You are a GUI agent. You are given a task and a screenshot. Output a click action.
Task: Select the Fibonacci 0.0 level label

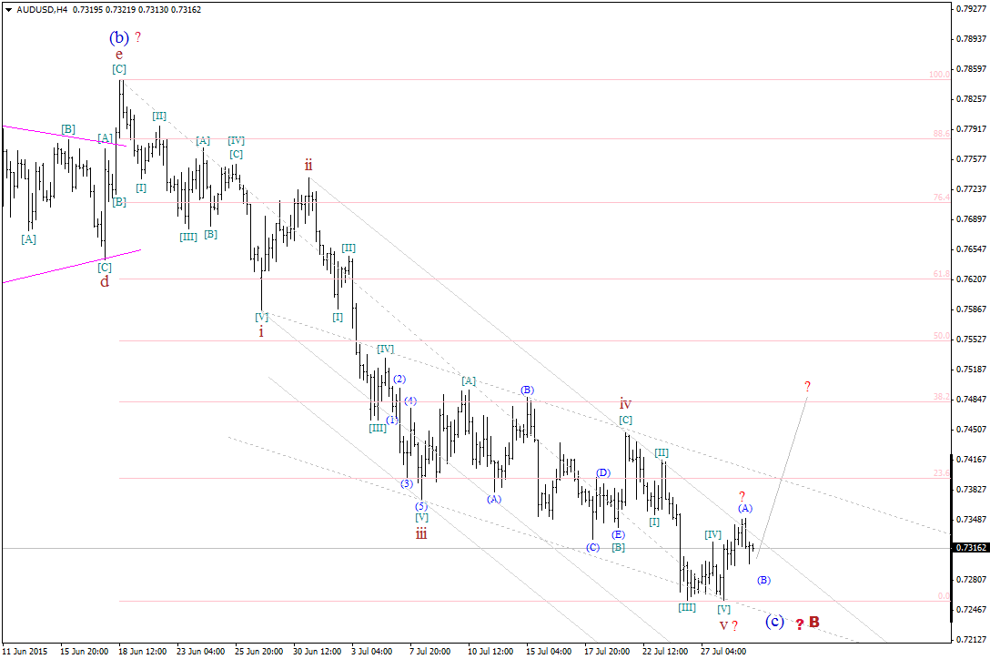944,596
